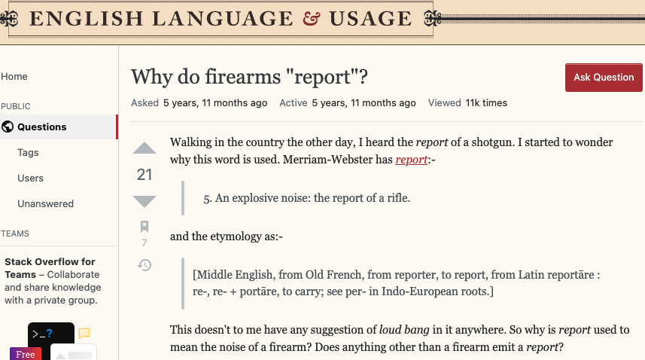Open the post activity history icon
The width and height of the screenshot is (645, 360).
pos(145,265)
